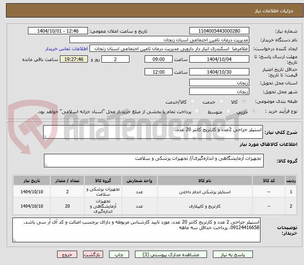
Task: Select the کالا radio button
Action: pos(244,101)
